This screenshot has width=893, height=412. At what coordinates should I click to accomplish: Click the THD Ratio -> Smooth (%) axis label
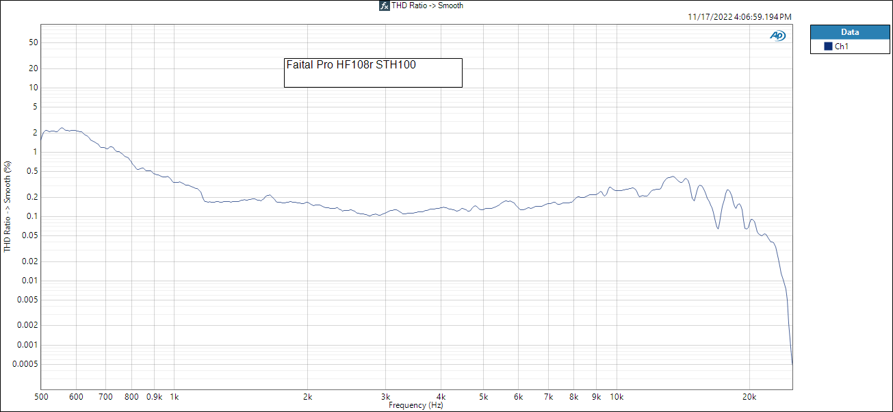8,207
